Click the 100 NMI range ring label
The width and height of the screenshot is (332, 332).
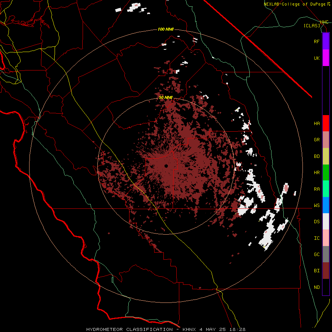166,29
